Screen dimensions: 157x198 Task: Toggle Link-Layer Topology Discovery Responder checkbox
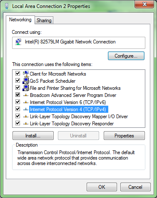(x=17, y=123)
